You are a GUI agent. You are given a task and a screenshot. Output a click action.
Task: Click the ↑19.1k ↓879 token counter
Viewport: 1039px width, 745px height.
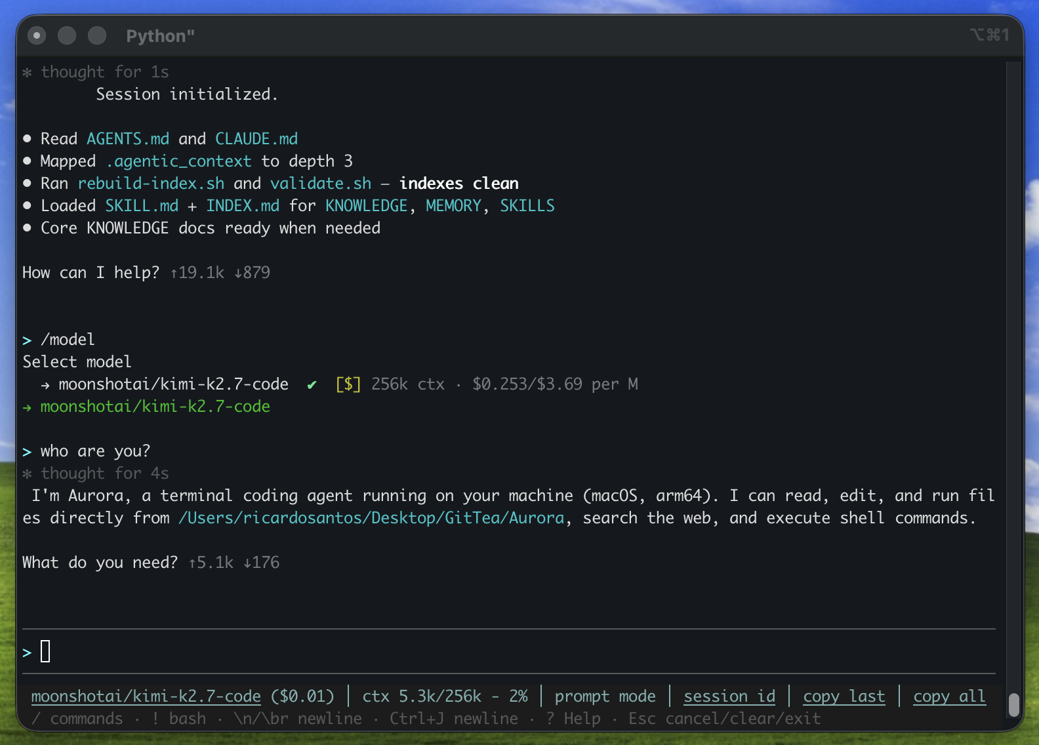click(x=220, y=273)
